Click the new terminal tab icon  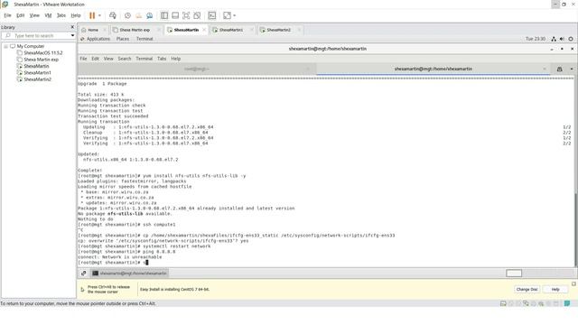coord(560,69)
